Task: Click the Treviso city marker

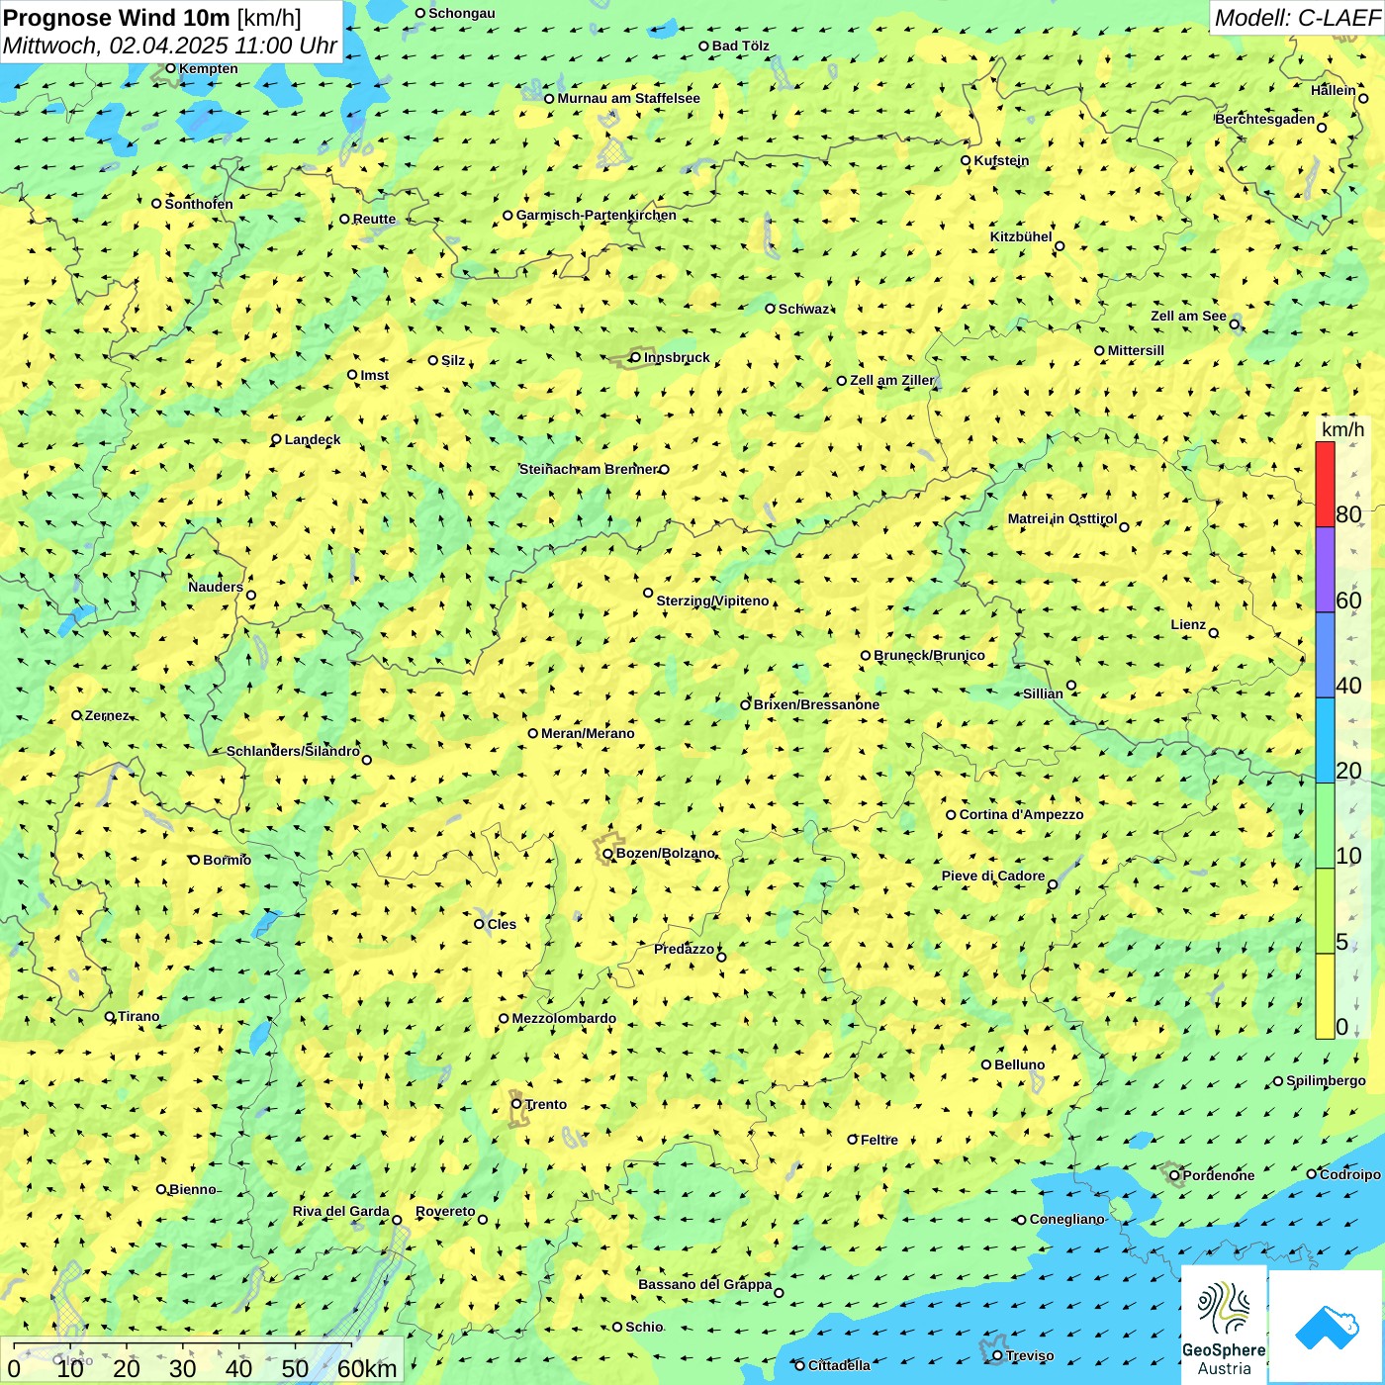Action: (997, 1355)
